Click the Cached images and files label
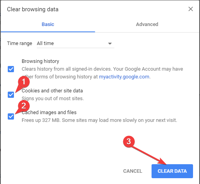This screenshot has height=184, width=200. [49, 113]
